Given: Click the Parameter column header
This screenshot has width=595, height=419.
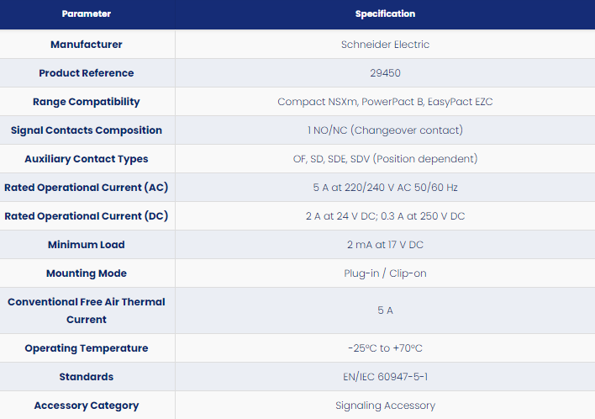Looking at the screenshot, I should pyautogui.click(x=86, y=14).
